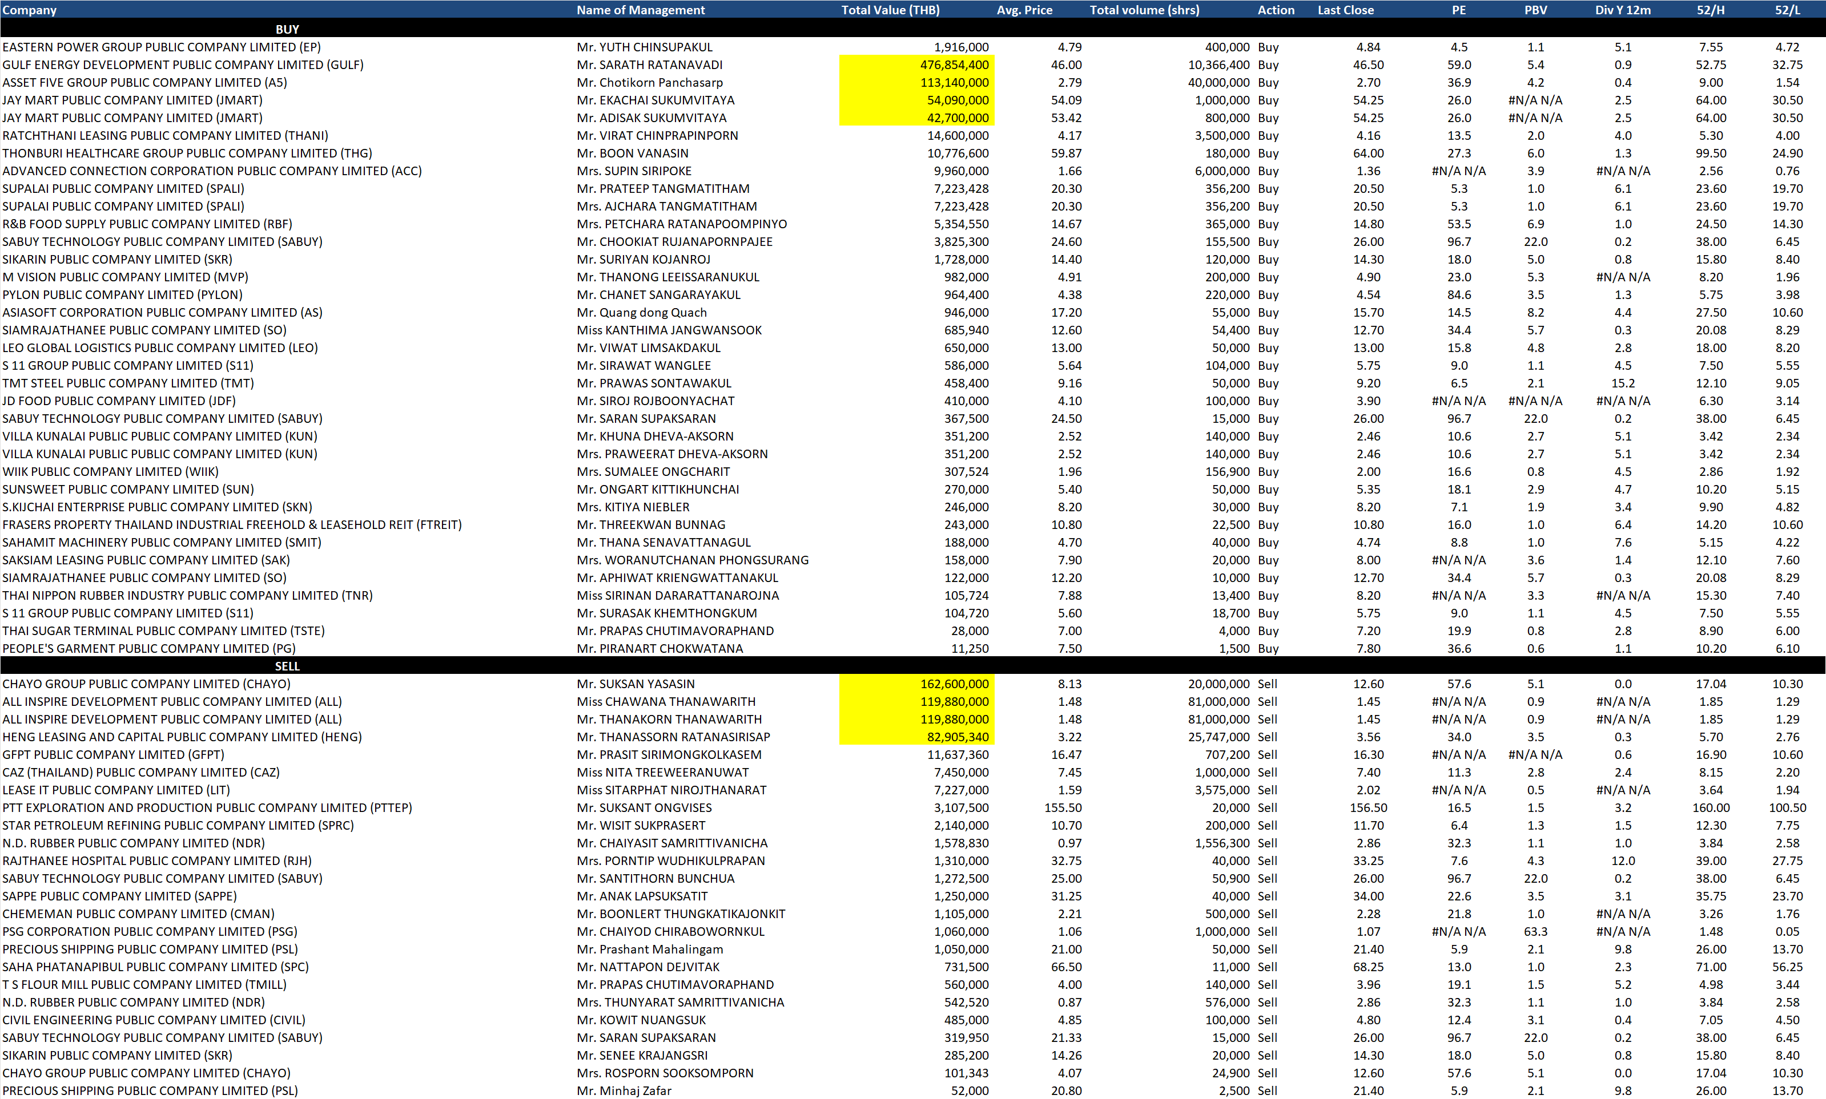Click Mr. EKACHAI SUKUMVITAYA name cell
This screenshot has height=1099, width=1826.
coord(656,100)
